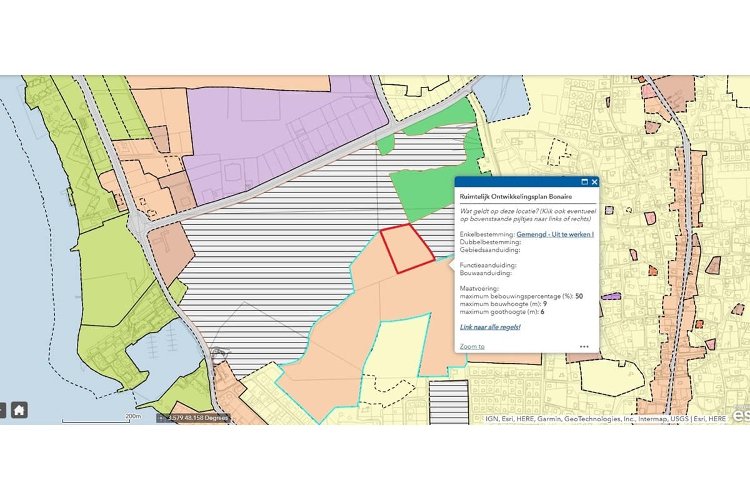Click the 'Maatvoering:' label
Screen dimensions: 750x500
[x=478, y=289]
